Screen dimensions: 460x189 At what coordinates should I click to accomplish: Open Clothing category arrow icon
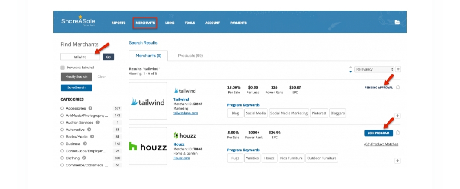[84, 158]
